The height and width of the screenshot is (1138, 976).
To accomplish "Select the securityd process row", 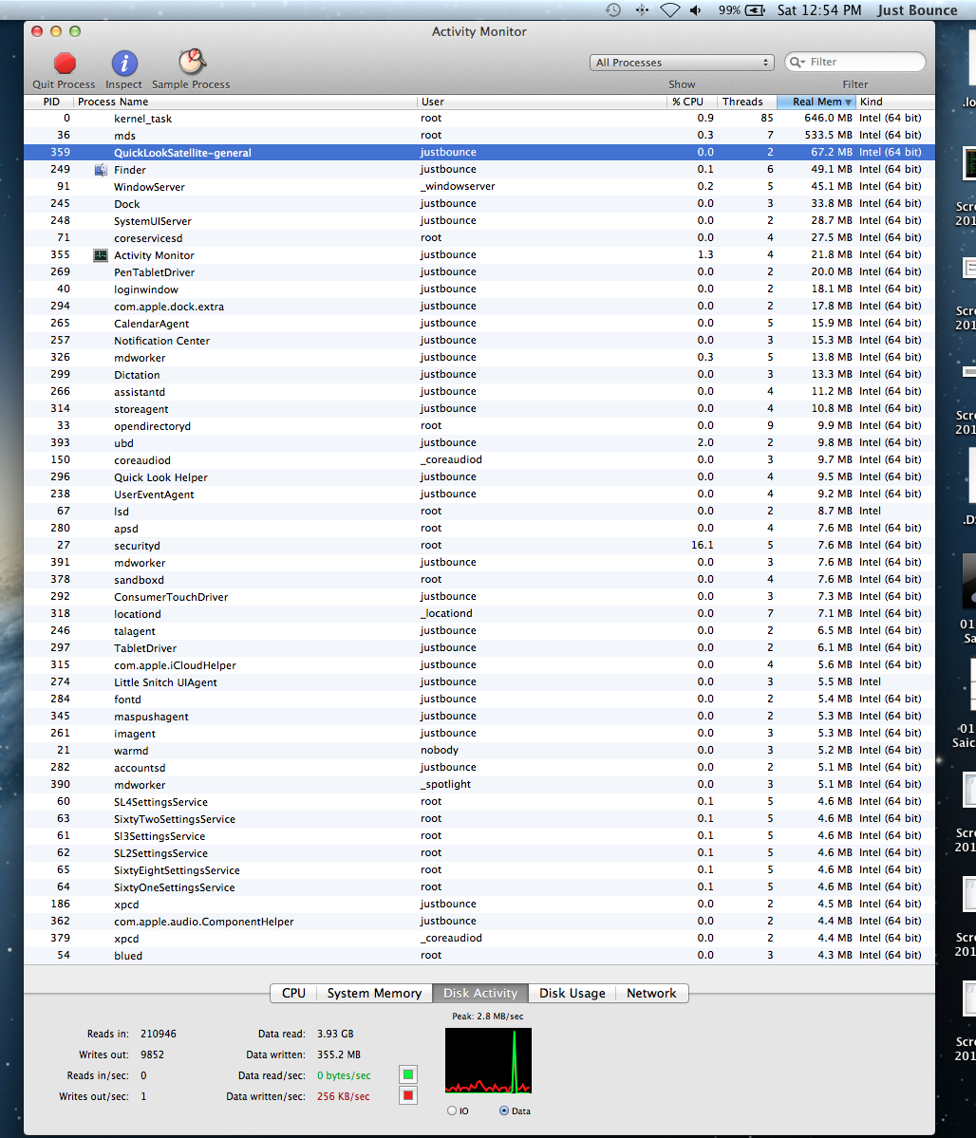I will pos(479,545).
